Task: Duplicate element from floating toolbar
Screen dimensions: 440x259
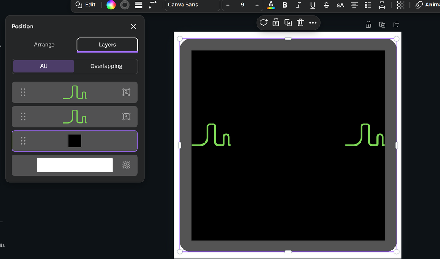Action: point(288,23)
